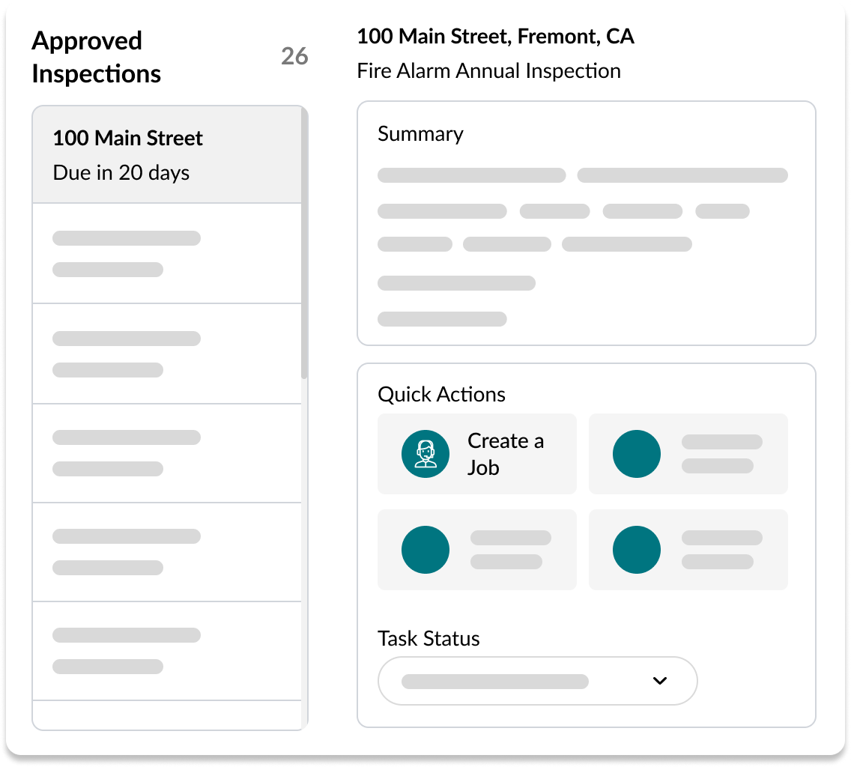Open the Task Status selection field
This screenshot has height=767, width=851.
[524, 681]
